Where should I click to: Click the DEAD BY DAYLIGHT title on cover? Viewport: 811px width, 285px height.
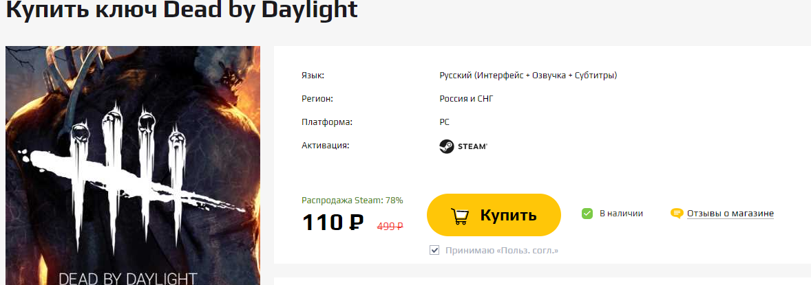(x=128, y=278)
